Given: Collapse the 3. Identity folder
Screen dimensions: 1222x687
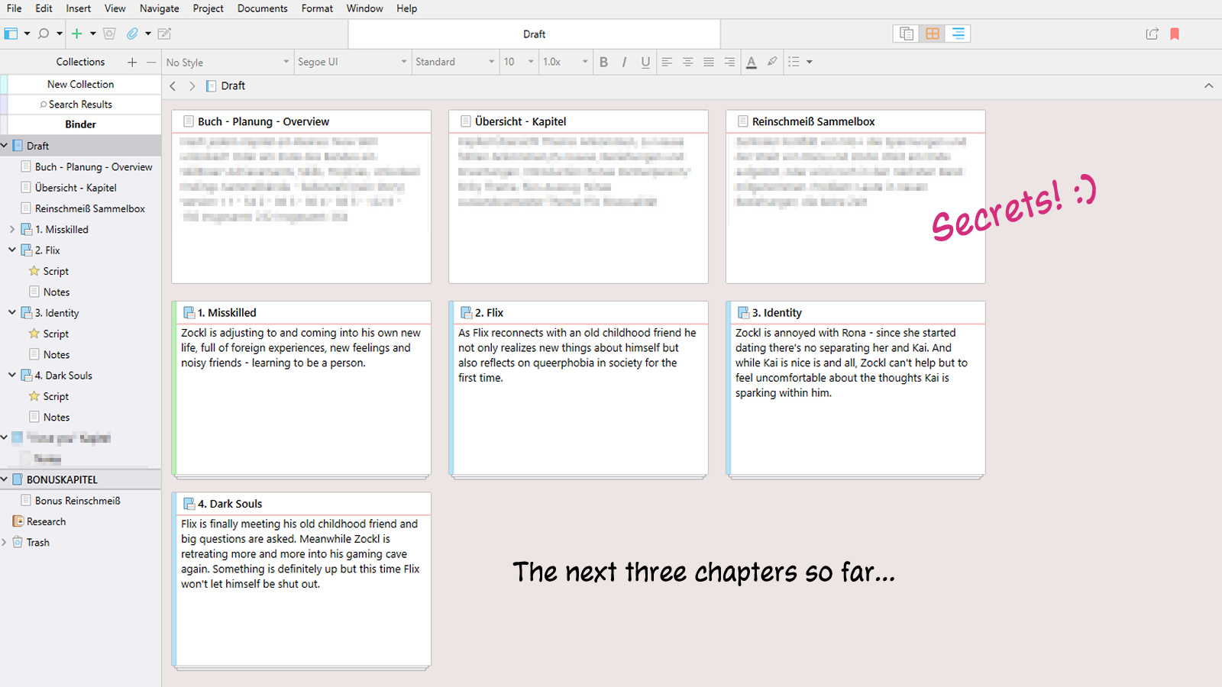Looking at the screenshot, I should (12, 312).
